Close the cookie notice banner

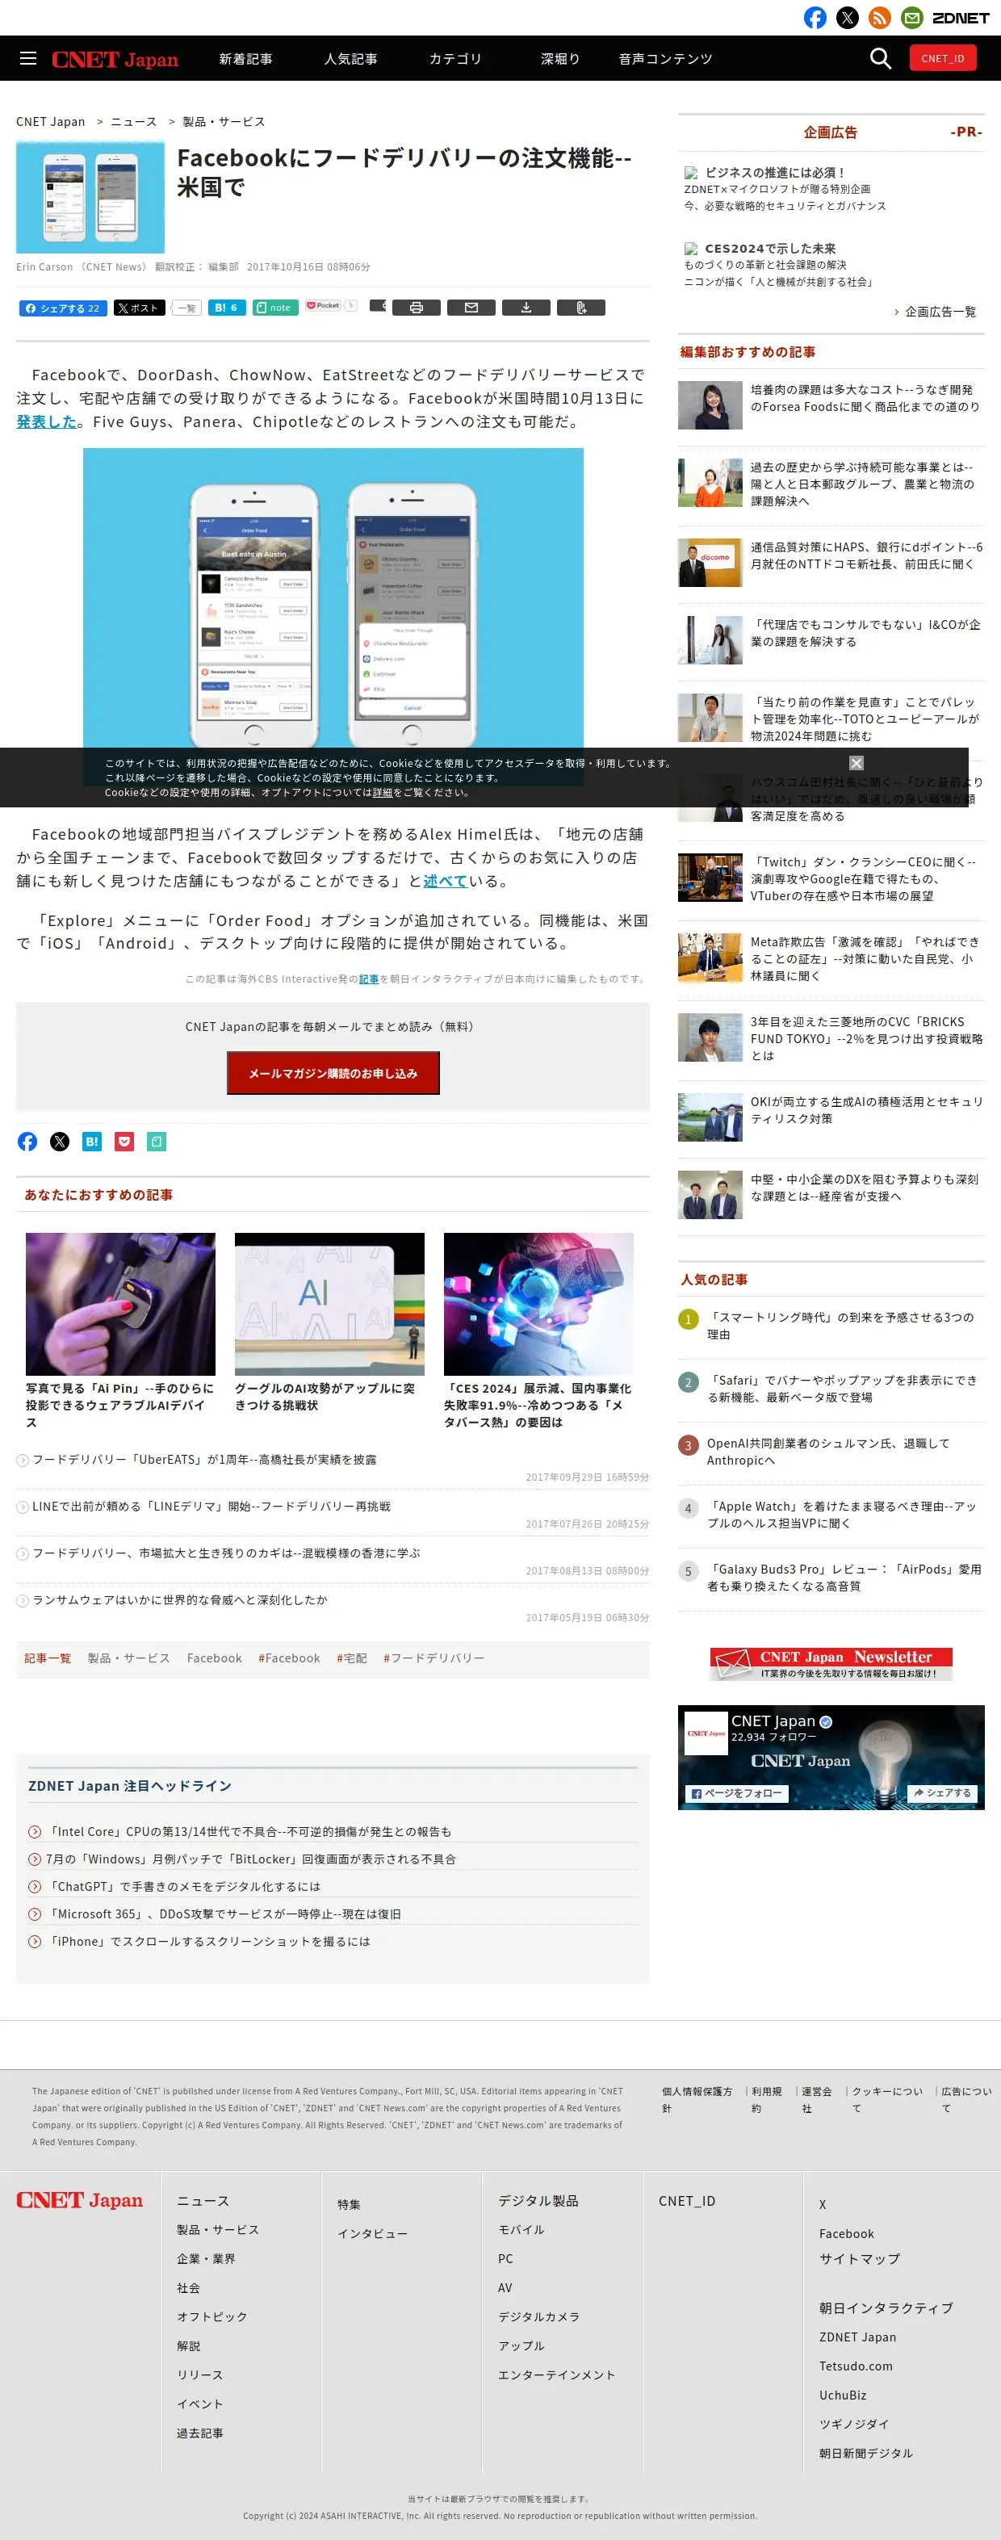coord(856,763)
